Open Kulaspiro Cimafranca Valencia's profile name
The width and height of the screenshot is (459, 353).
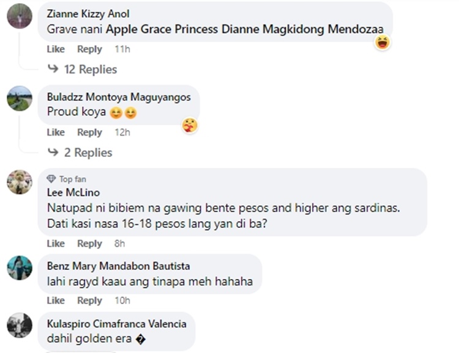(116, 324)
